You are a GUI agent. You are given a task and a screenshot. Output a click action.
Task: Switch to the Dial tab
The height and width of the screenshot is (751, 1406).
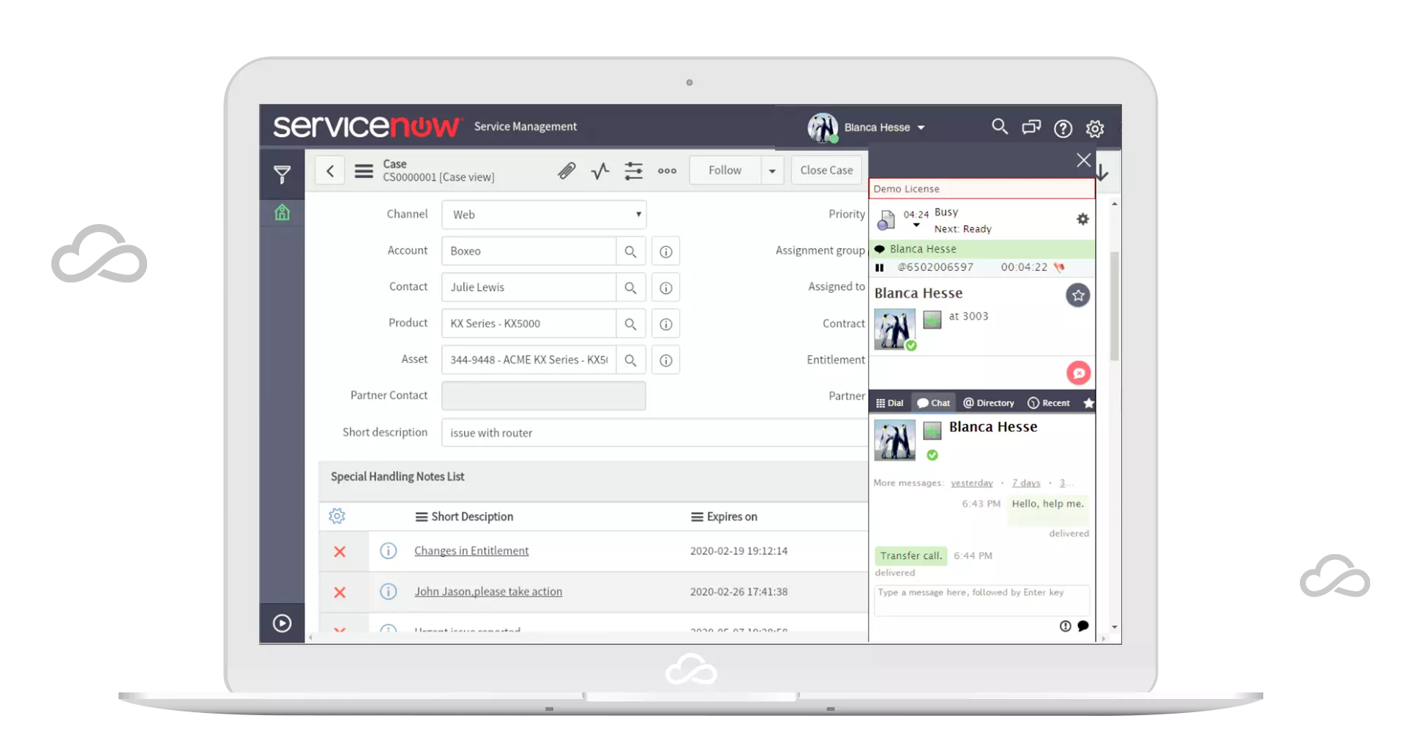click(x=890, y=403)
